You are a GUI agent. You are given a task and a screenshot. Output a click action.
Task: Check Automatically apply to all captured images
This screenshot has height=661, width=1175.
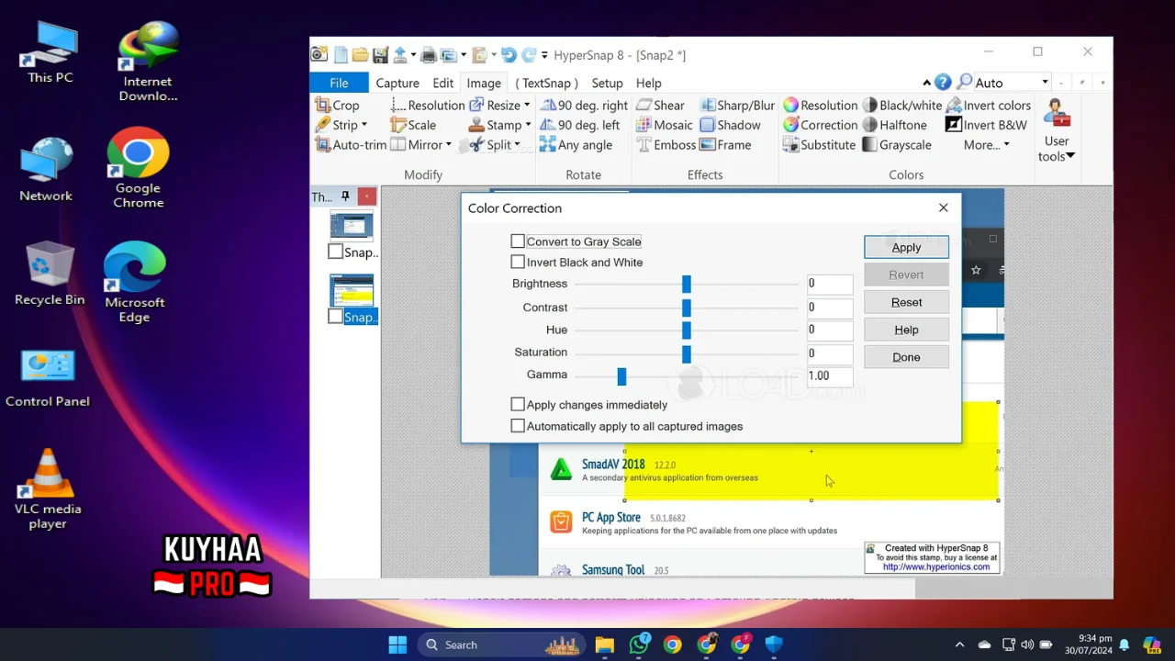518,426
